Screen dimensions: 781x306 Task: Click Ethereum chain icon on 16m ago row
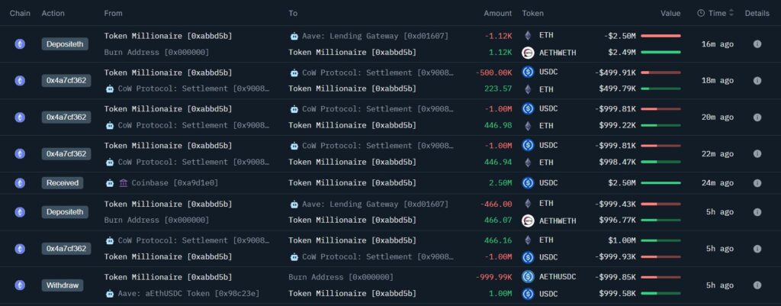(20, 43)
